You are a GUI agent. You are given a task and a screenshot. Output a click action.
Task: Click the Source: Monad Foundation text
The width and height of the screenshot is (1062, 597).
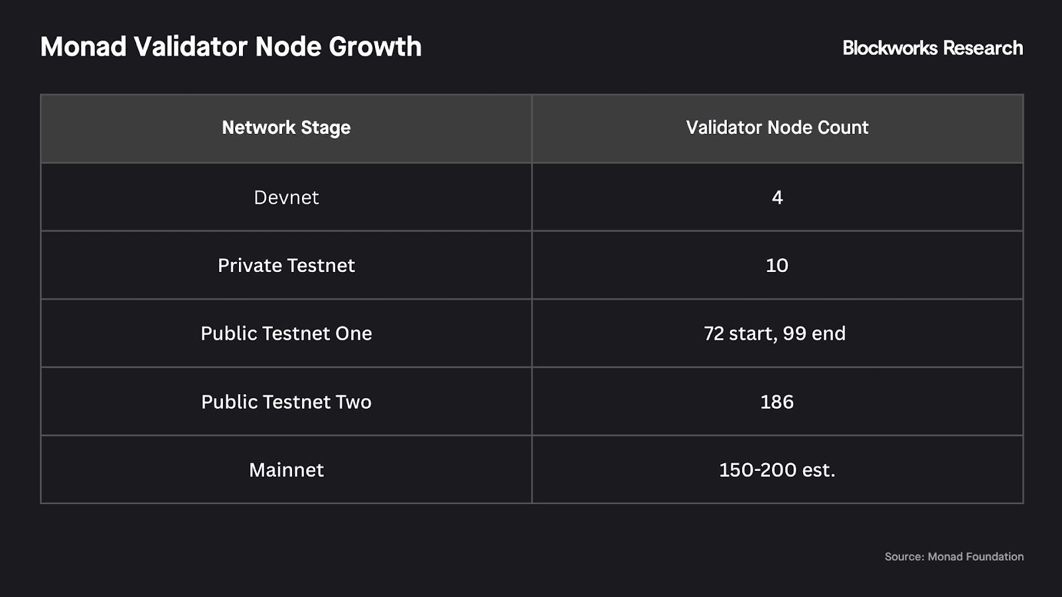(953, 557)
